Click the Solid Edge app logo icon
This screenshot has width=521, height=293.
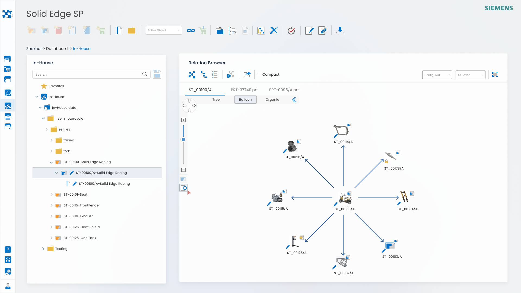point(7,14)
